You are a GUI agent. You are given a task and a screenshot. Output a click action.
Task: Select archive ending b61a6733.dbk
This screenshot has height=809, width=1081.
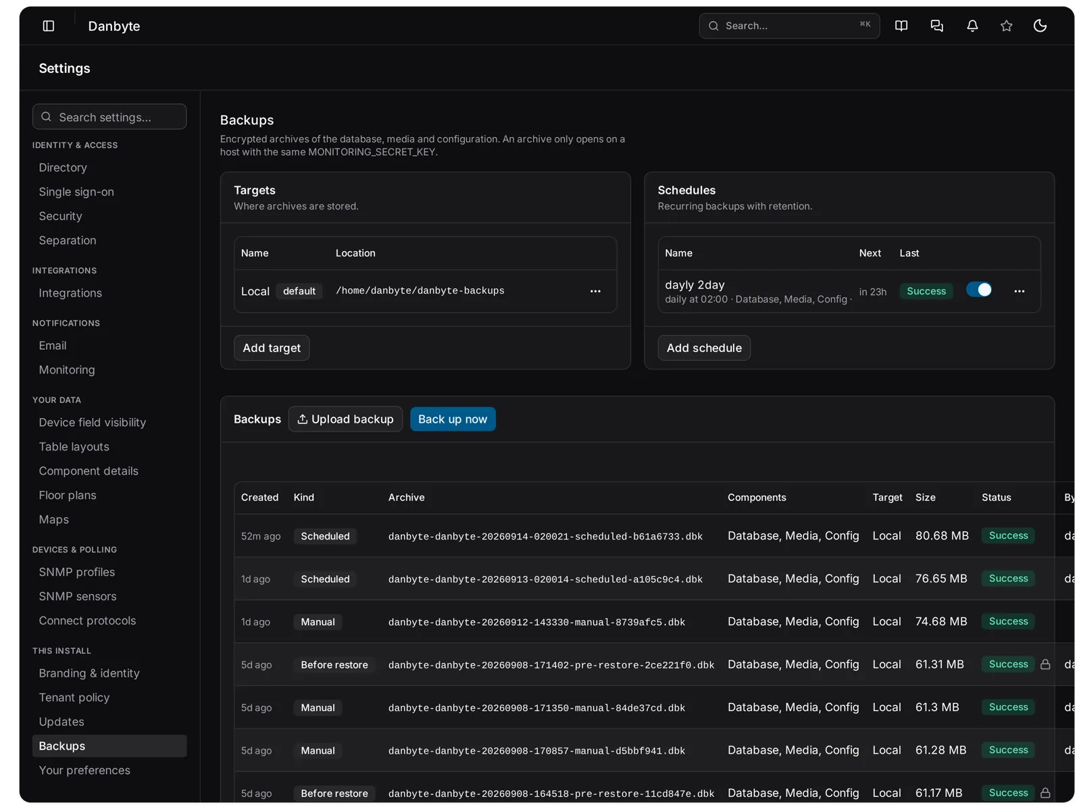[x=545, y=537]
